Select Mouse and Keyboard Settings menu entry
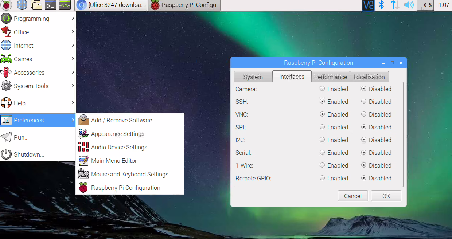The width and height of the screenshot is (452, 239). coord(129,174)
